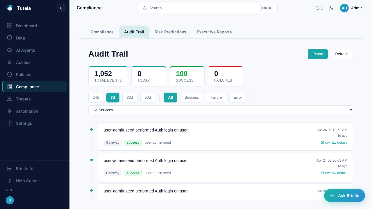Toggle dark mode with moon icon

331,8
